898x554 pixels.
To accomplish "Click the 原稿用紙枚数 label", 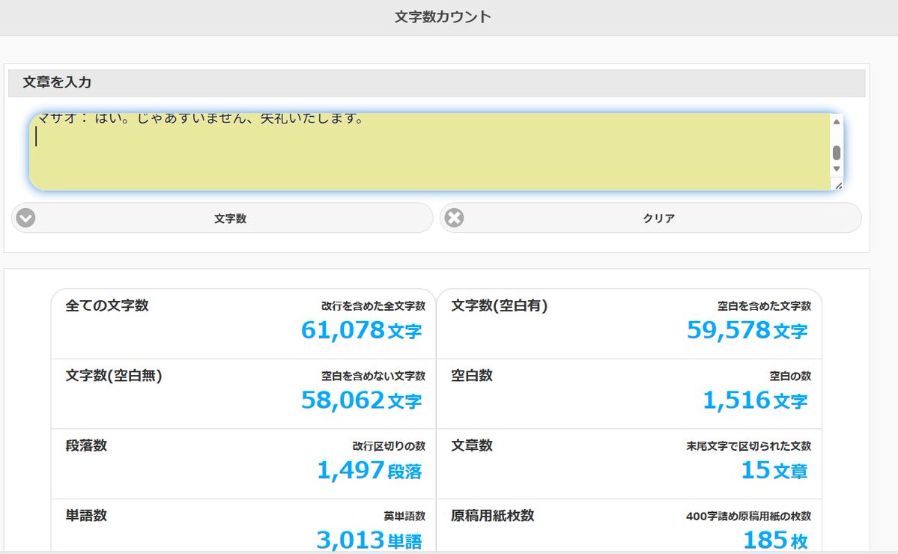I will tap(493, 515).
